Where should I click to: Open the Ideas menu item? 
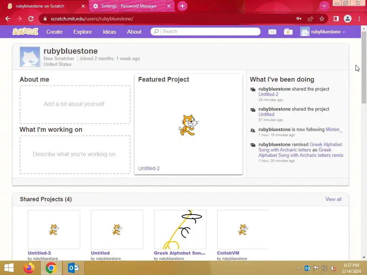pos(110,32)
